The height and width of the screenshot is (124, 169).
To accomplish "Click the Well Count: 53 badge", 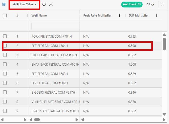I will click(132, 5).
